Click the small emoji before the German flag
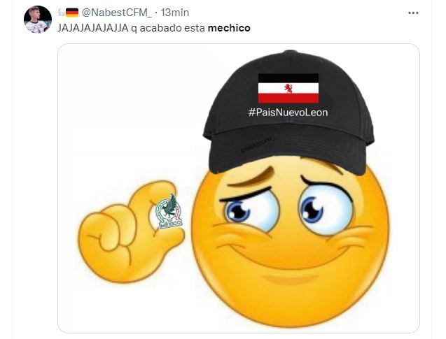446x339 pixels. pos(61,13)
